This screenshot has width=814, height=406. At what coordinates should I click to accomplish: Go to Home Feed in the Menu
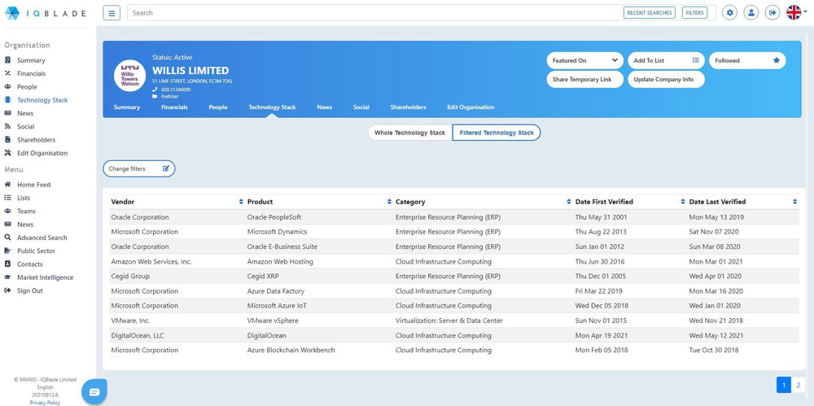point(33,185)
